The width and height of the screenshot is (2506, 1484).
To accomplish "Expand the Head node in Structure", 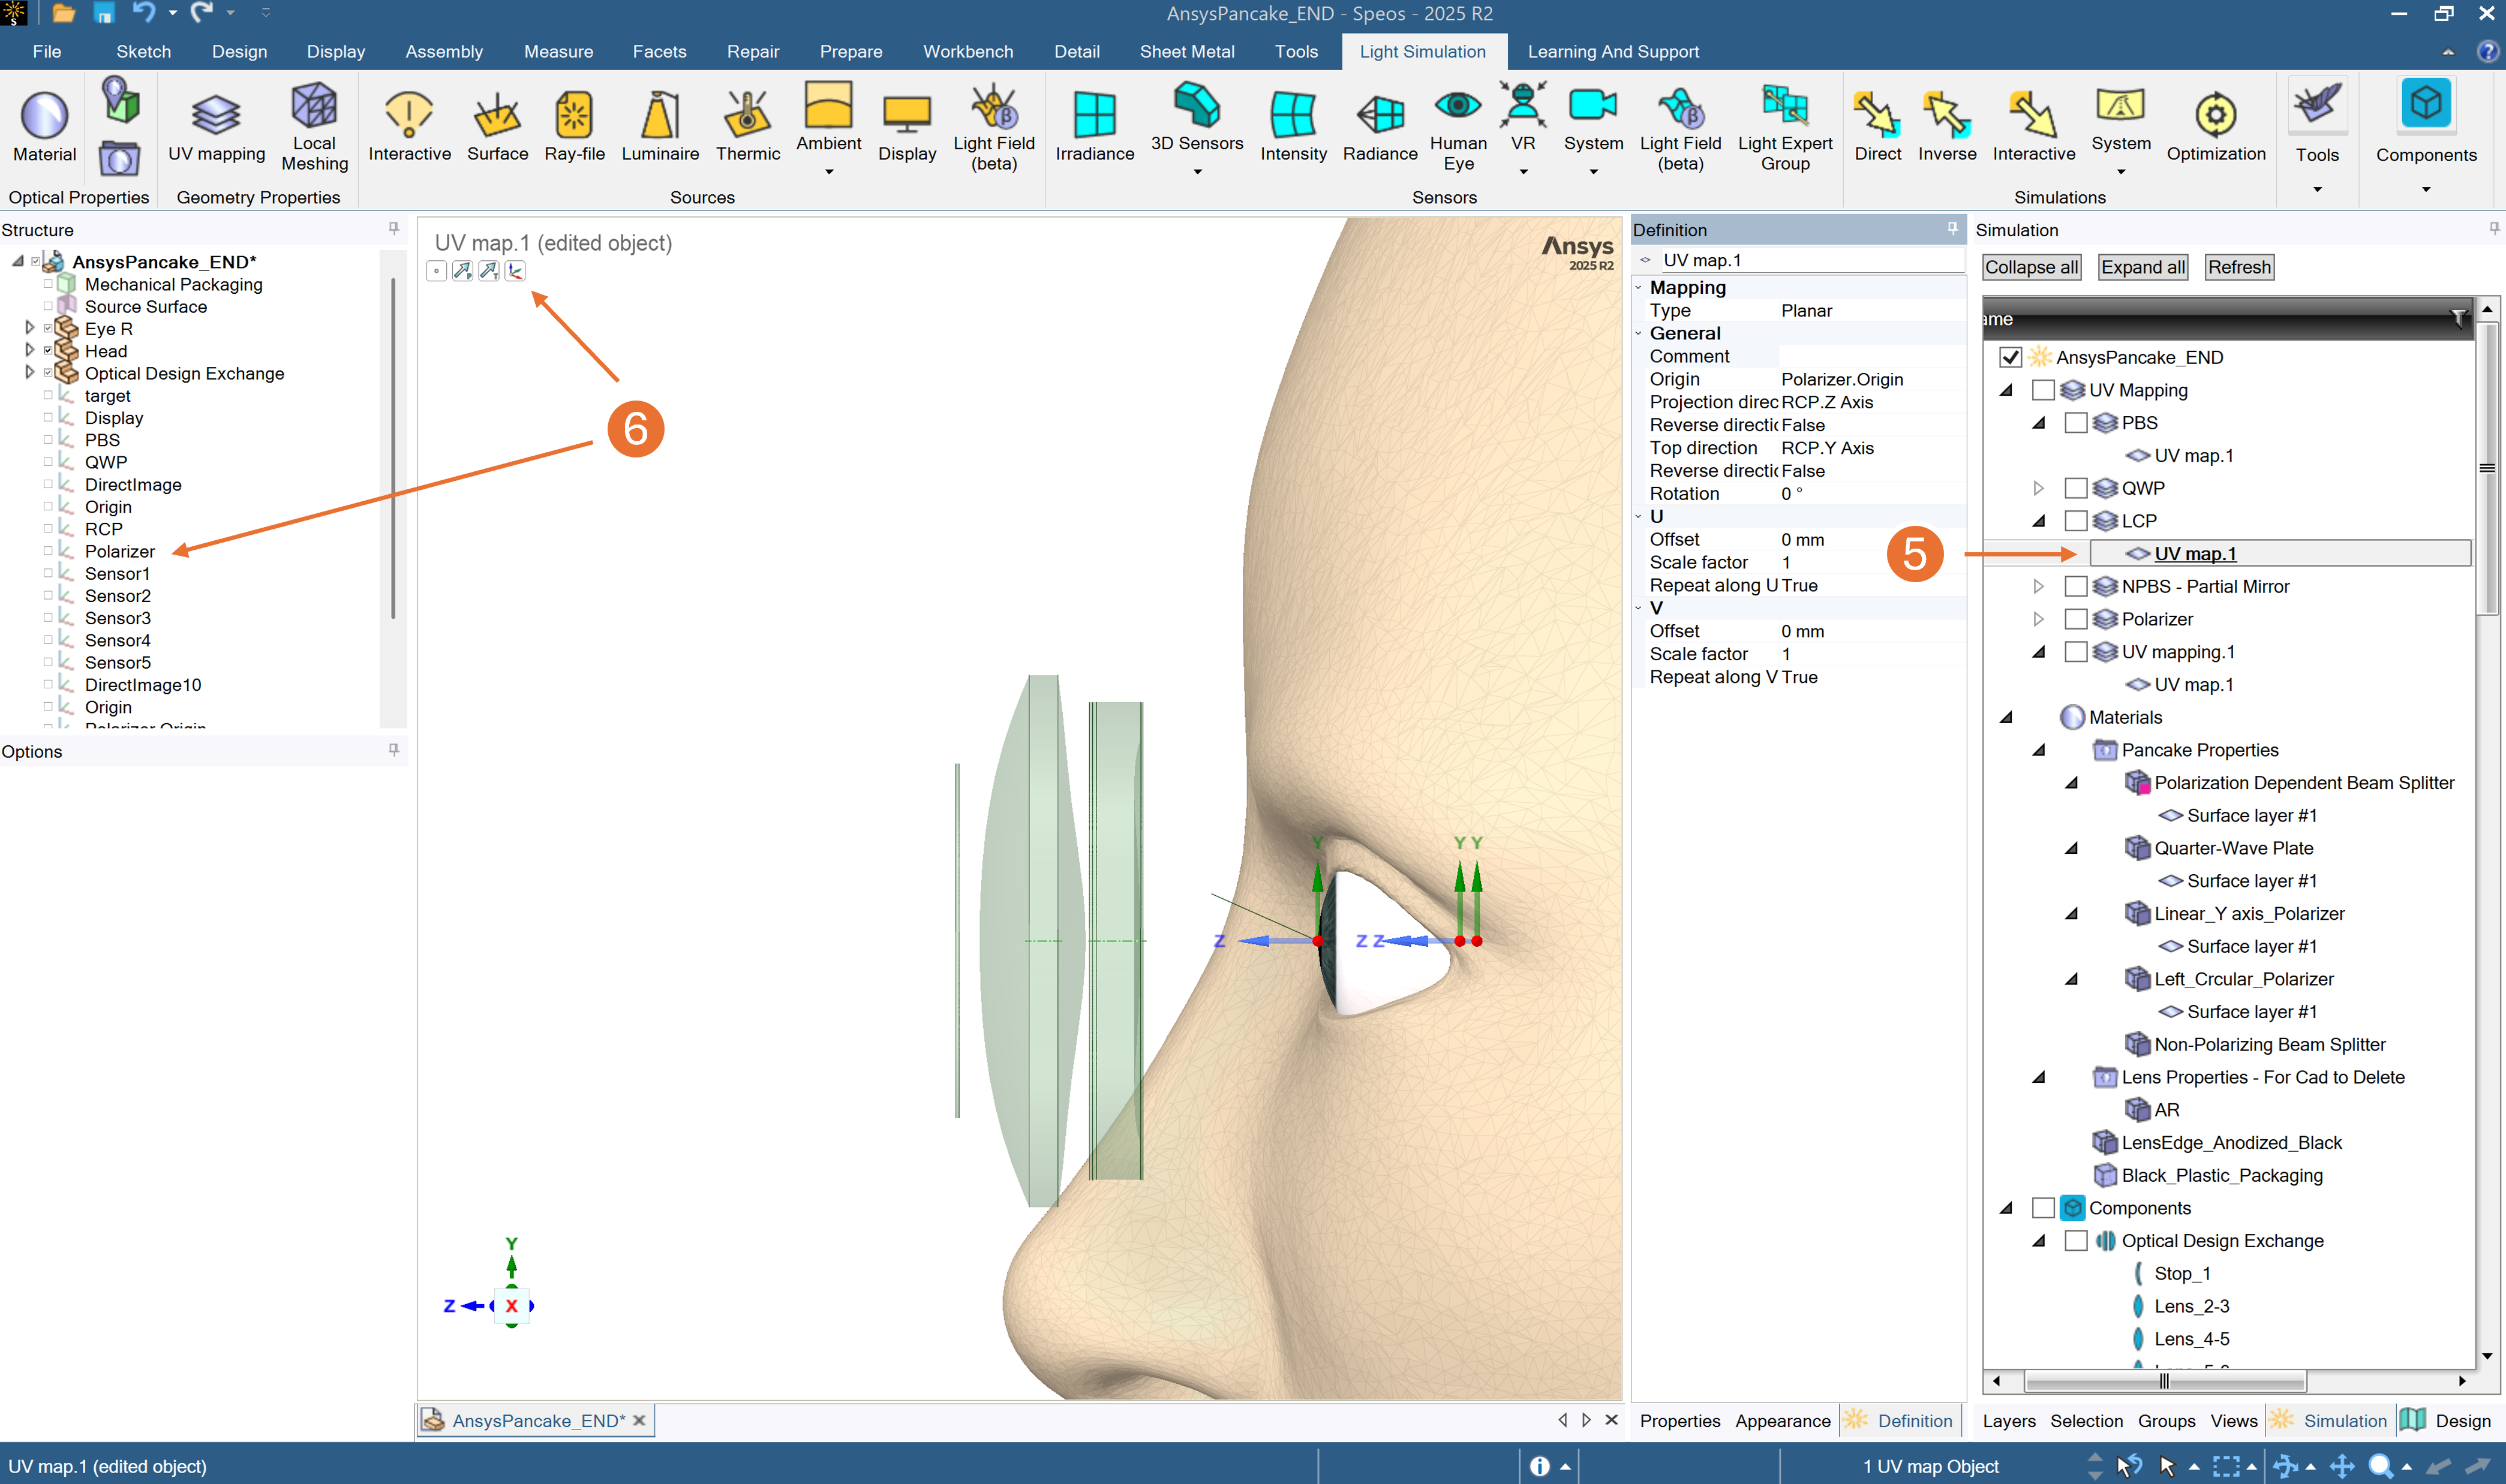I will [29, 350].
